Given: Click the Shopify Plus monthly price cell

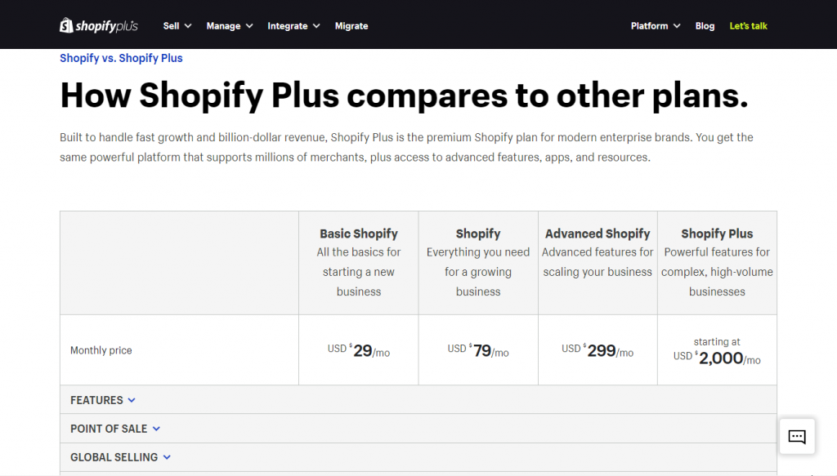Looking at the screenshot, I should pos(717,349).
